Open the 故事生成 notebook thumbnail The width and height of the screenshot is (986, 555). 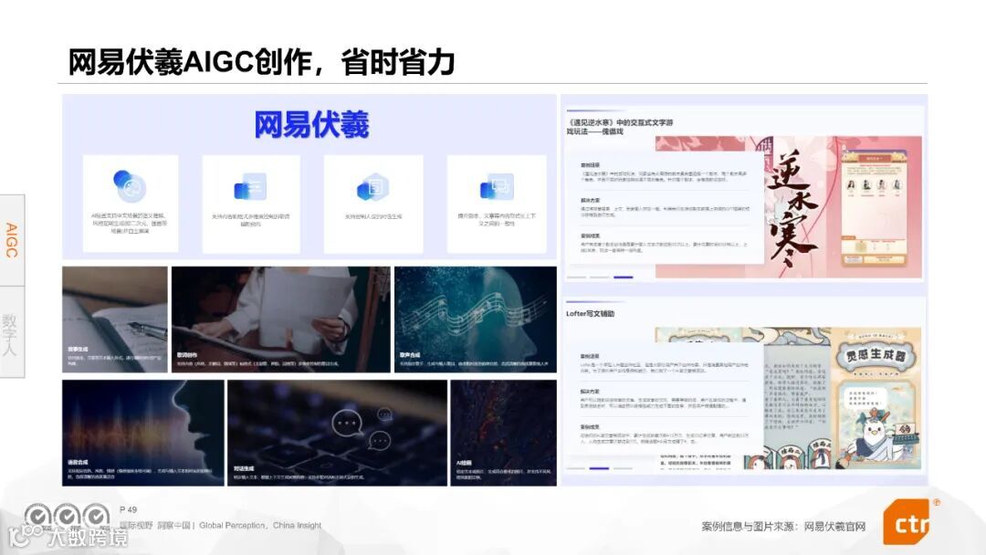[115, 319]
